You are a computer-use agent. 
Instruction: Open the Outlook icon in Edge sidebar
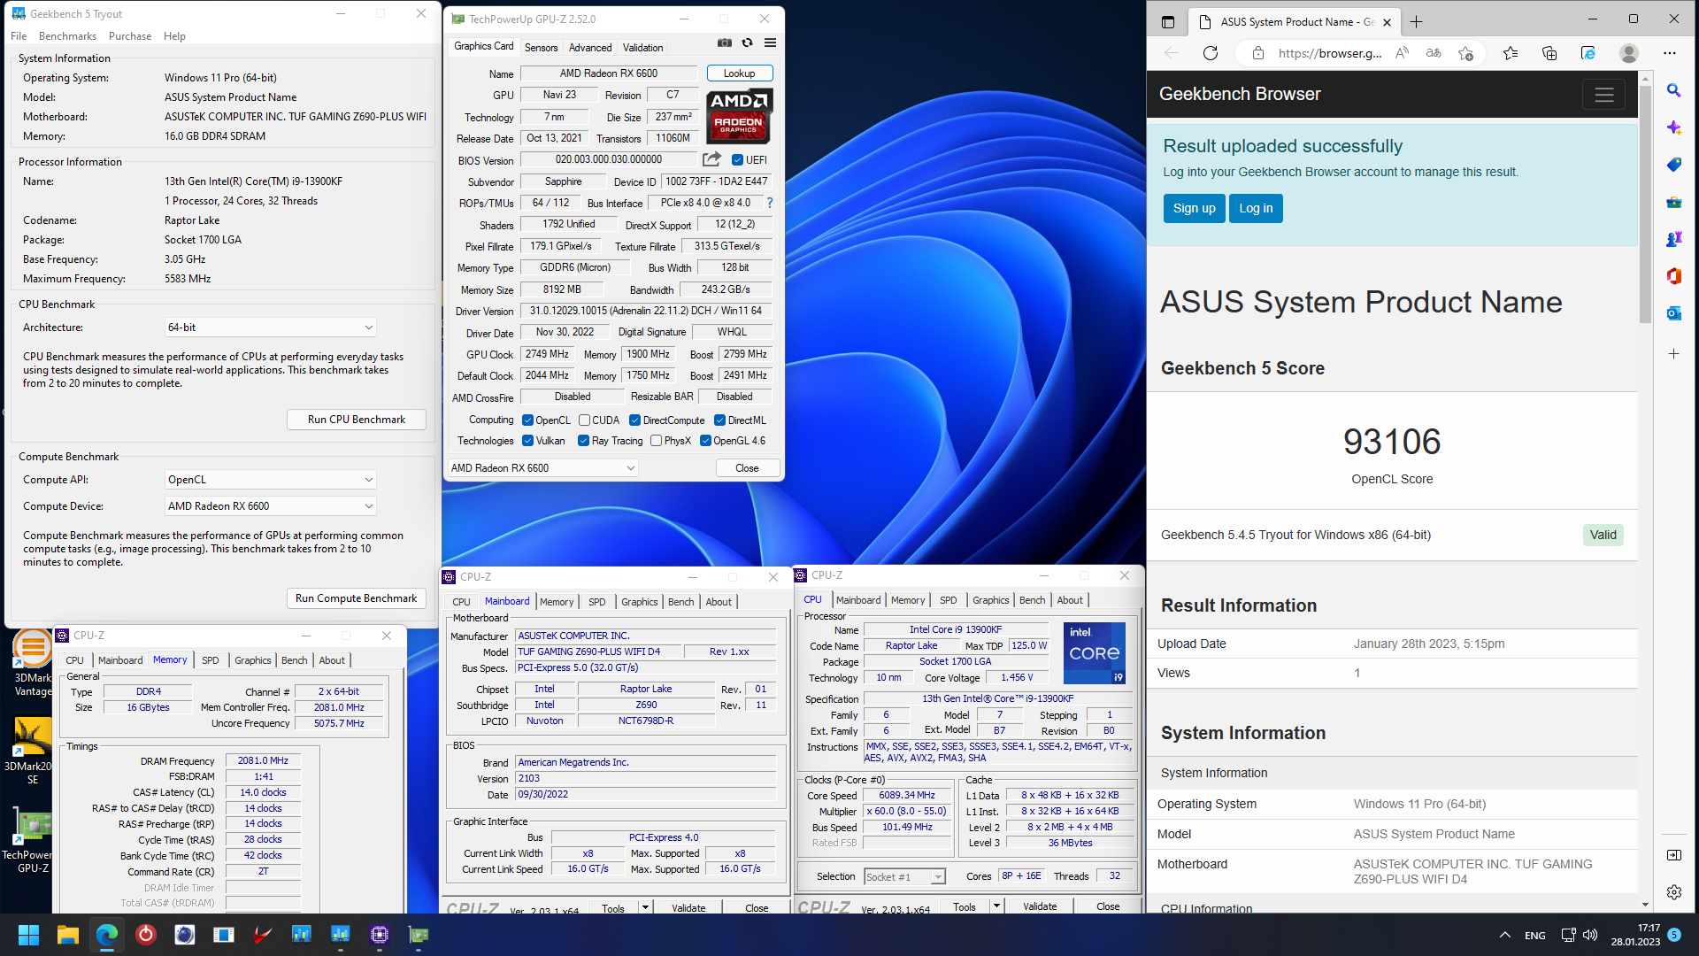coord(1673,313)
